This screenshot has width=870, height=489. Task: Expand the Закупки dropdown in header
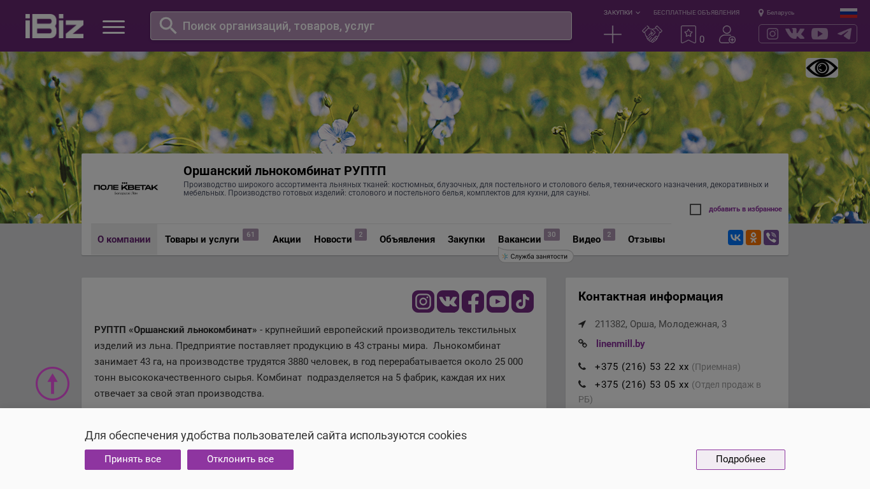(622, 13)
